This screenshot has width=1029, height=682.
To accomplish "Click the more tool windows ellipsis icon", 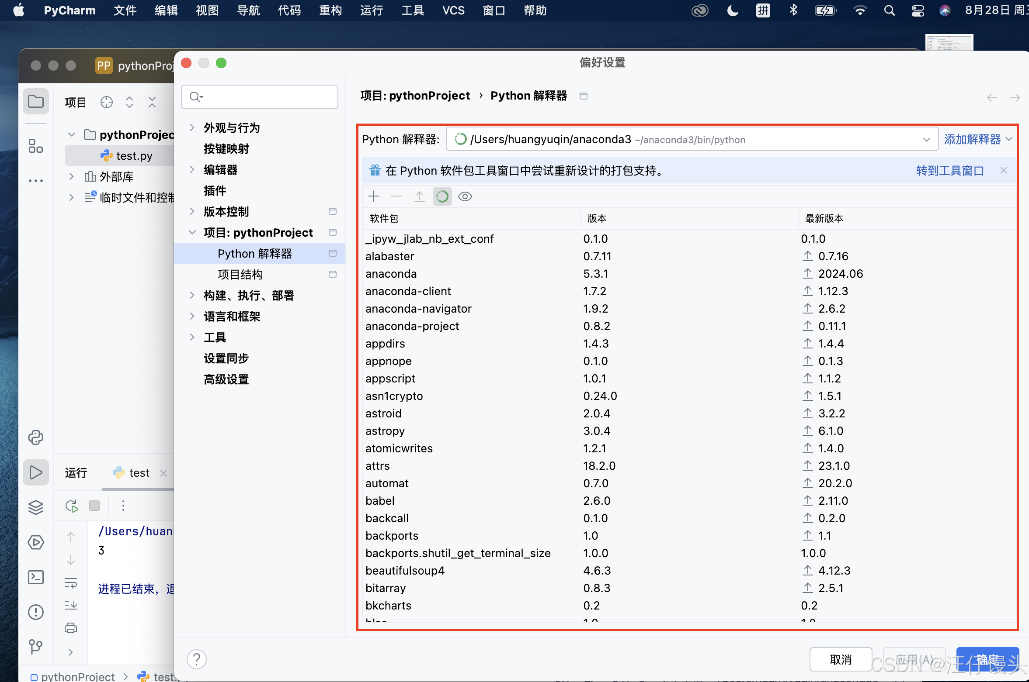I will click(x=36, y=180).
